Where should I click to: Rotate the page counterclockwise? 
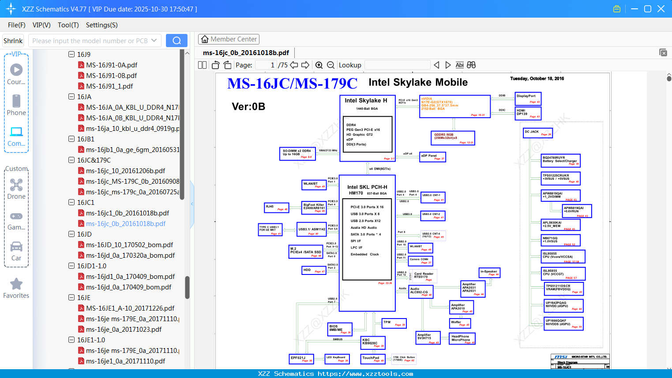pos(216,65)
